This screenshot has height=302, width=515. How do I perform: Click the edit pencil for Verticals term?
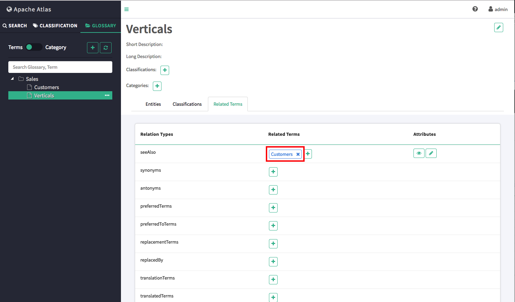click(498, 28)
